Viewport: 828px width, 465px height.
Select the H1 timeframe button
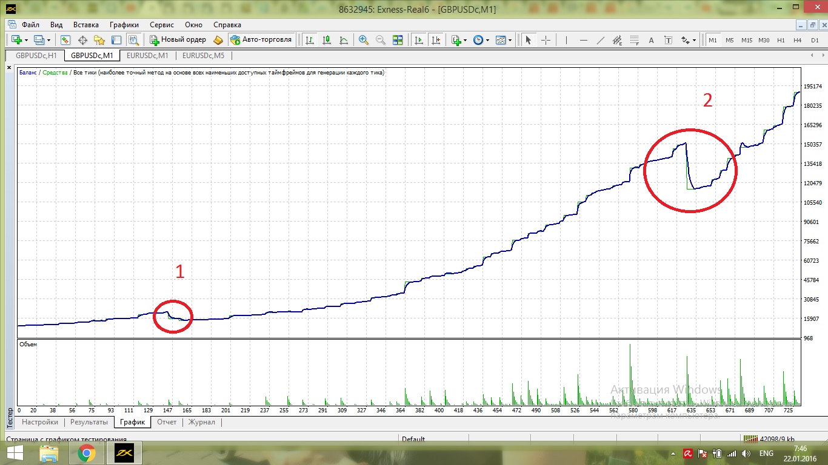click(x=781, y=40)
